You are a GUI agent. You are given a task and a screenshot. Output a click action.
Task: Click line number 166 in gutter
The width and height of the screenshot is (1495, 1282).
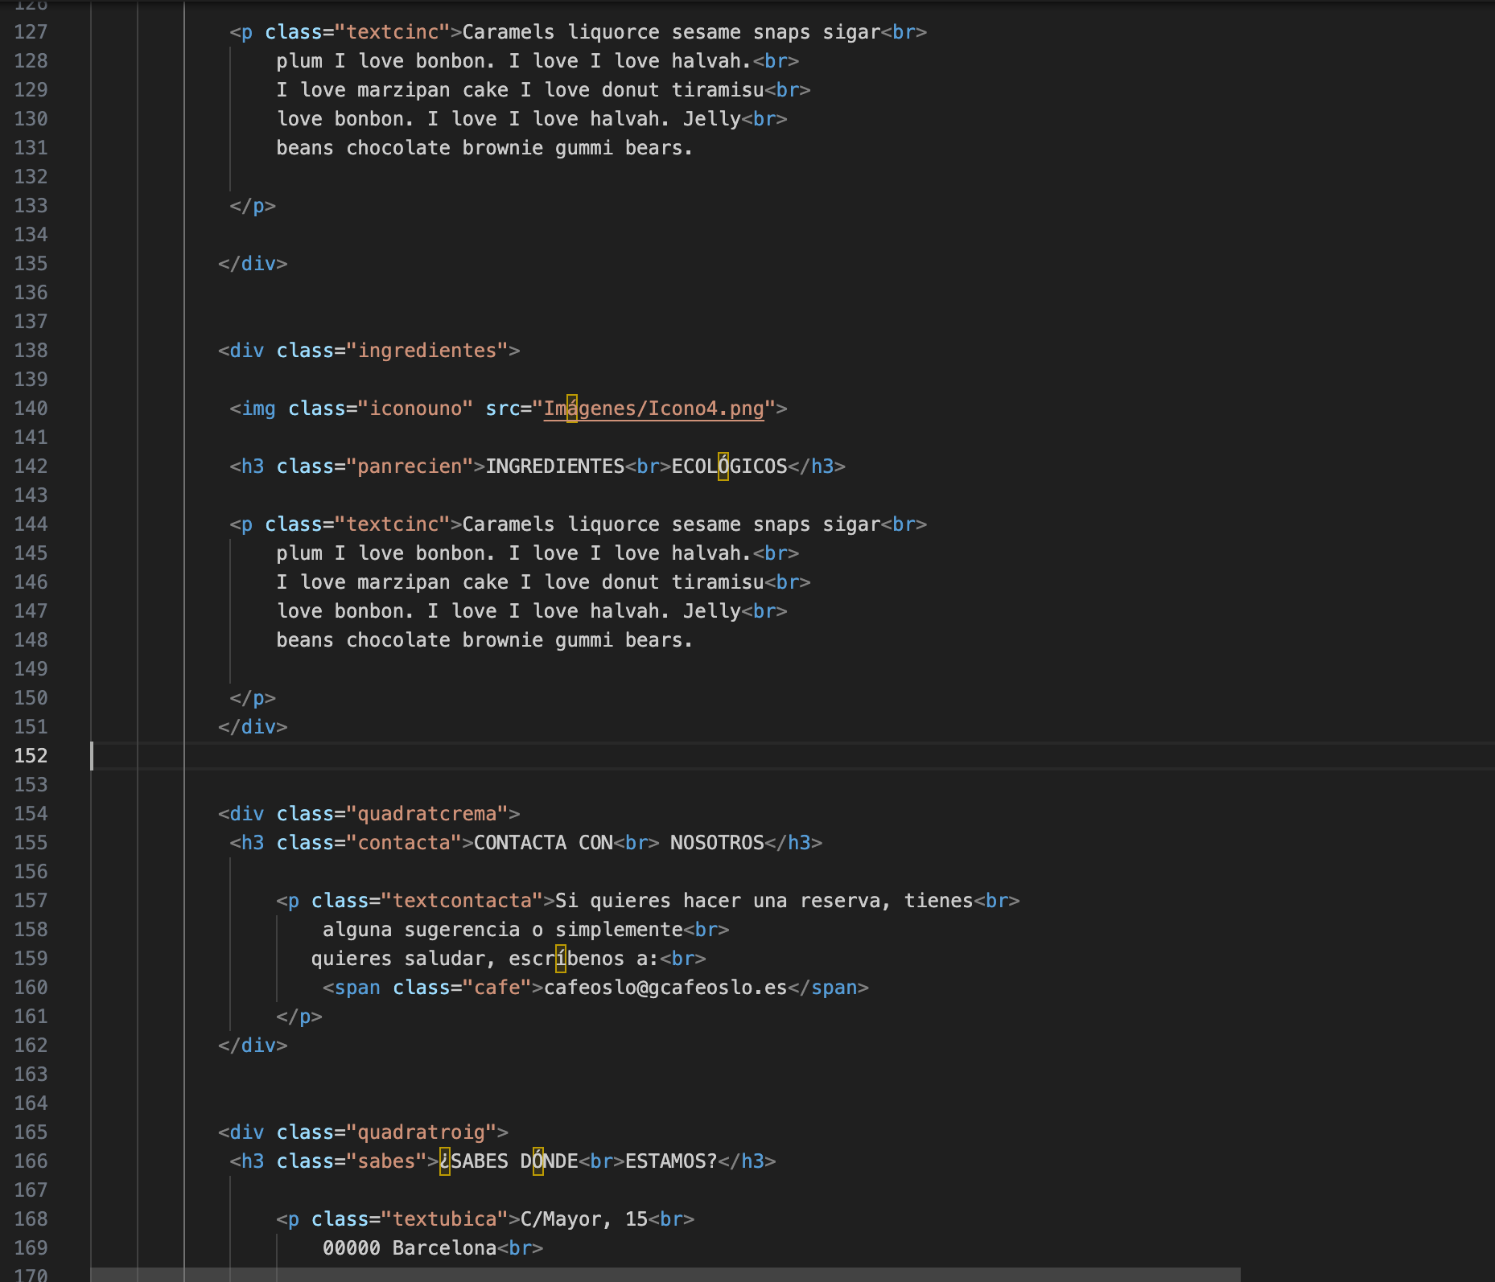tap(31, 1161)
